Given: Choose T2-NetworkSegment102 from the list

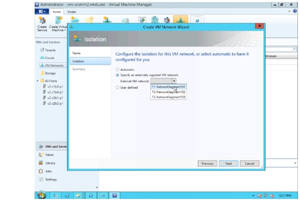Looking at the screenshot, I should (x=168, y=92).
